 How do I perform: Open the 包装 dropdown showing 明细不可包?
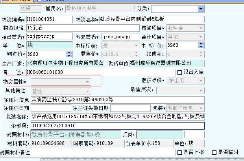coord(201,108)
